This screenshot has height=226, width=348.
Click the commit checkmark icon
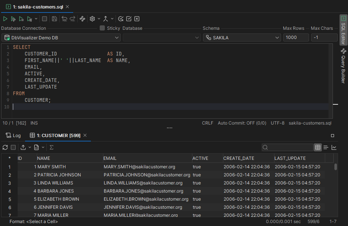[x=129, y=19]
